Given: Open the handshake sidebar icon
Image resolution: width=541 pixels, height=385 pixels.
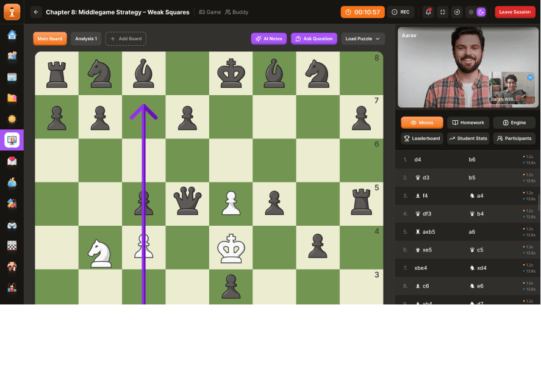Looking at the screenshot, I should (12, 267).
